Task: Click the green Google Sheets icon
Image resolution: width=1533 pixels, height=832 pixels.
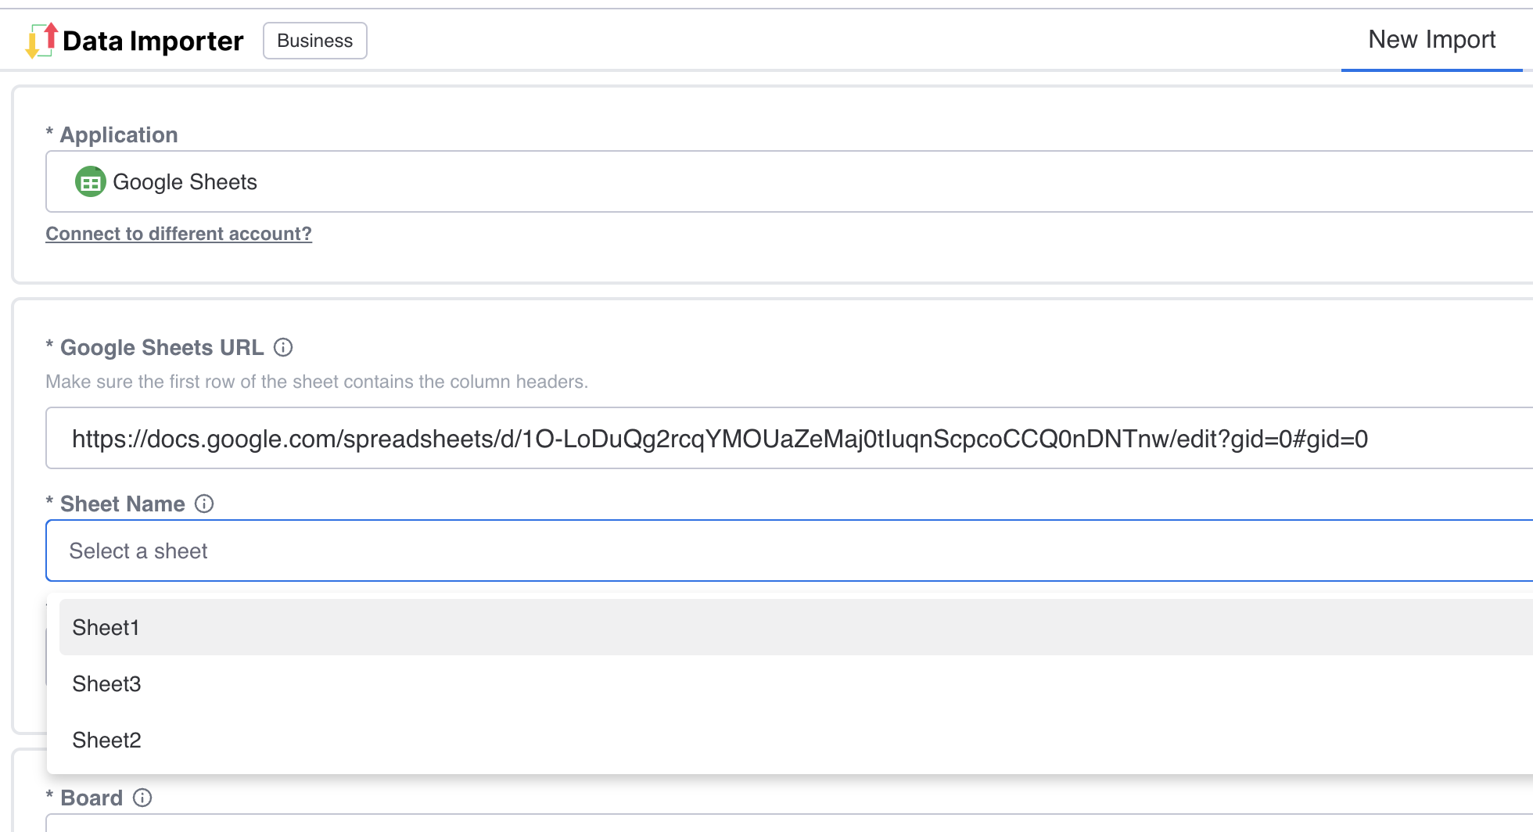Action: (x=90, y=182)
